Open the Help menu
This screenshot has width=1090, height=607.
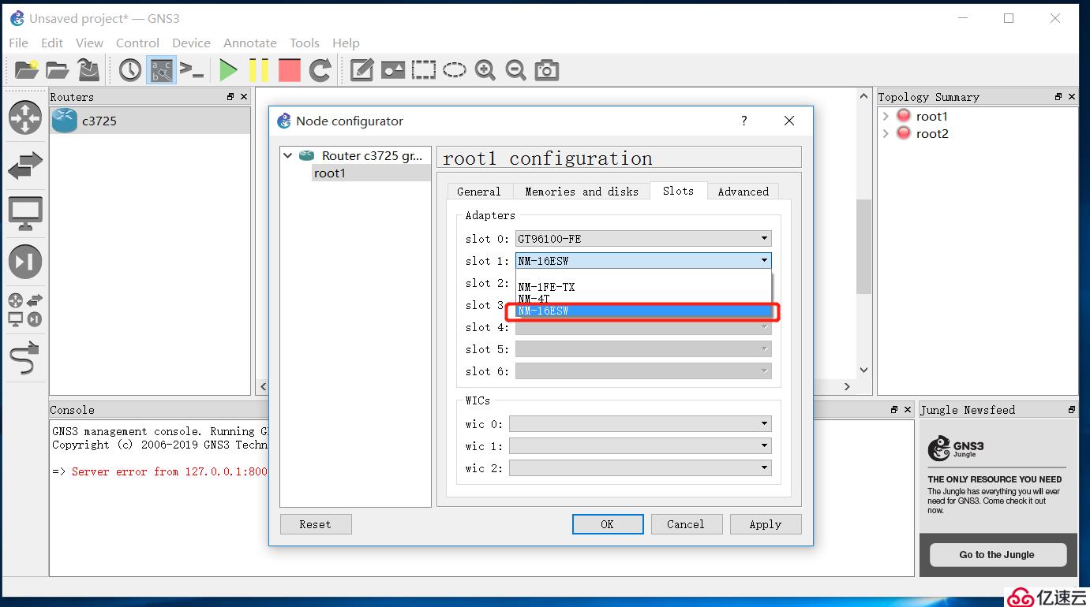point(346,43)
